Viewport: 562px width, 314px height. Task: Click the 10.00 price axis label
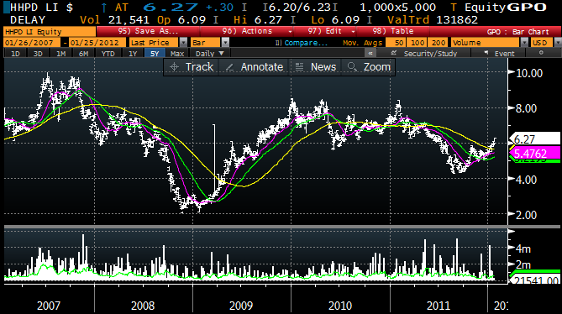pyautogui.click(x=529, y=73)
